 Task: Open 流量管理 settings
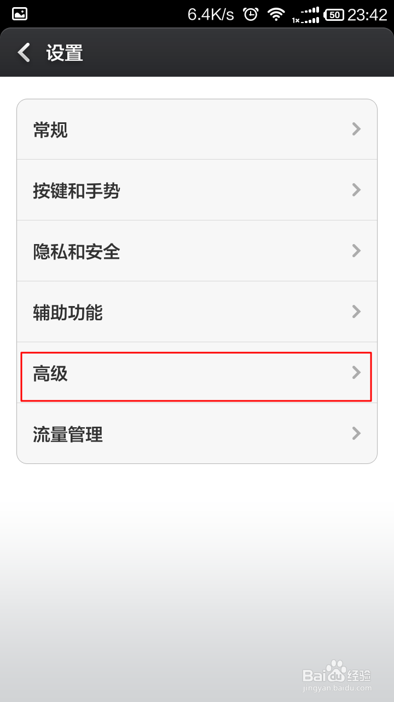click(x=197, y=434)
